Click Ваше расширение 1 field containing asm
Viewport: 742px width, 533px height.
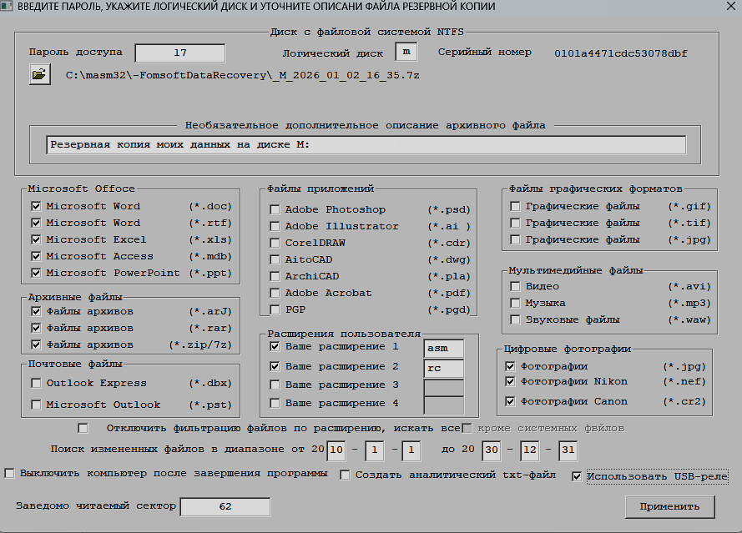click(x=443, y=348)
